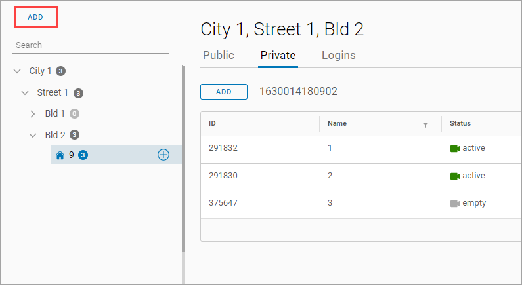Click the highlighted ADD button above search

[36, 17]
